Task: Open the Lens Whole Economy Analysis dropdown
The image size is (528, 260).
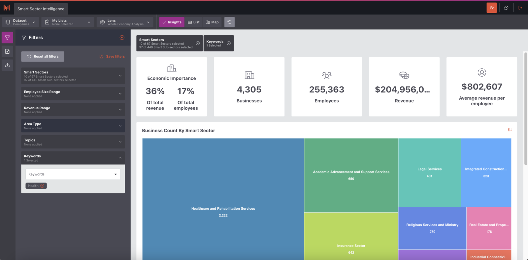Action: [x=125, y=22]
